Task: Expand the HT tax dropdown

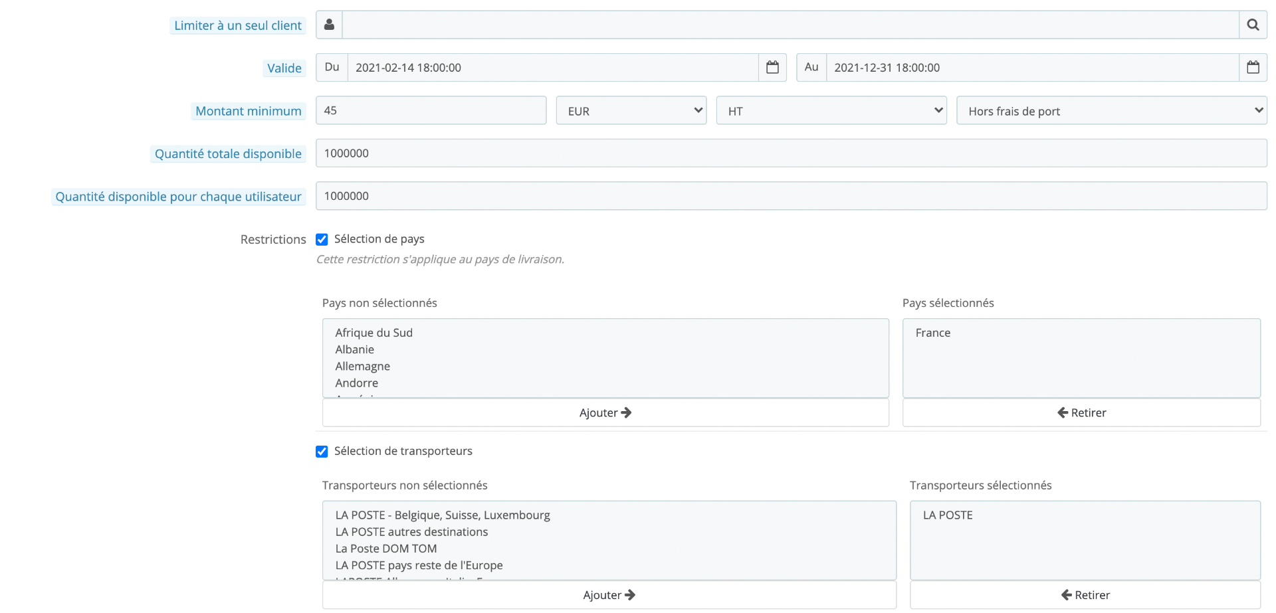Action: (x=831, y=111)
